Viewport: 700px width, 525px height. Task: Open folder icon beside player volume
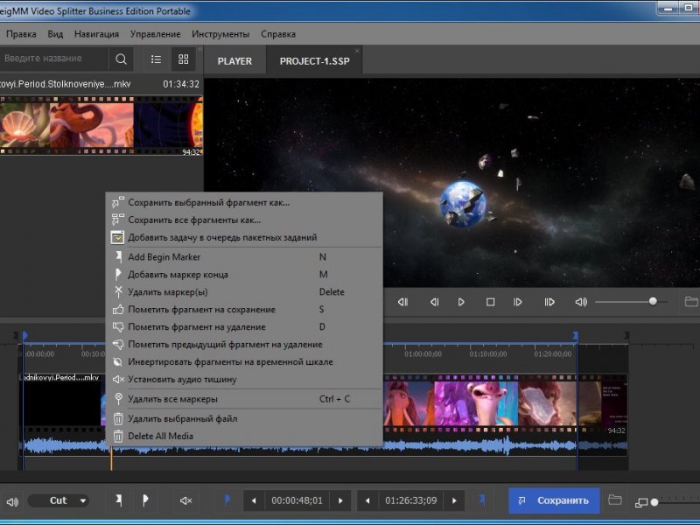[x=691, y=302]
